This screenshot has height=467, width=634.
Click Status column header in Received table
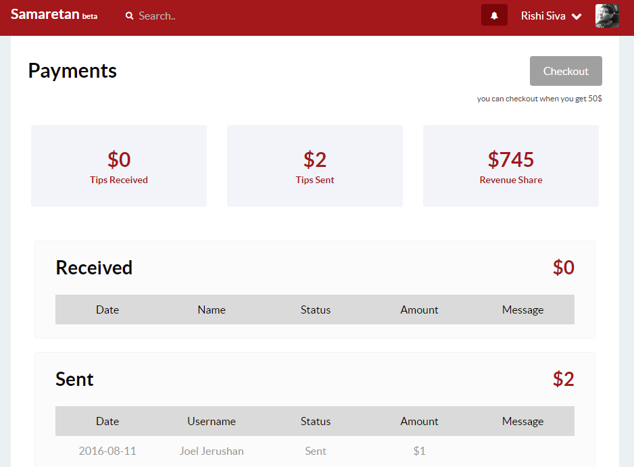(316, 310)
